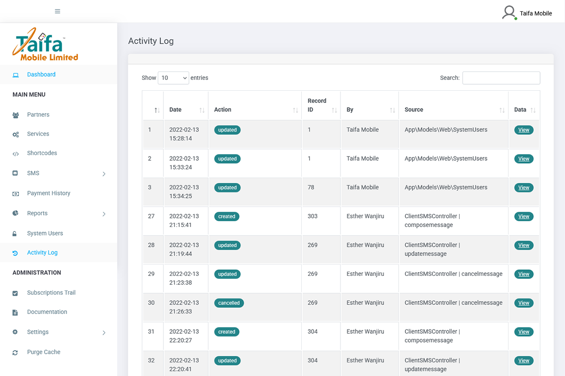Open the Show entries dropdown

(173, 78)
